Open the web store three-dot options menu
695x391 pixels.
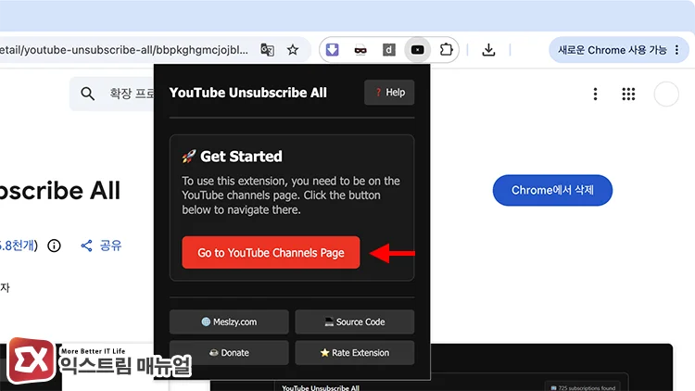595,94
